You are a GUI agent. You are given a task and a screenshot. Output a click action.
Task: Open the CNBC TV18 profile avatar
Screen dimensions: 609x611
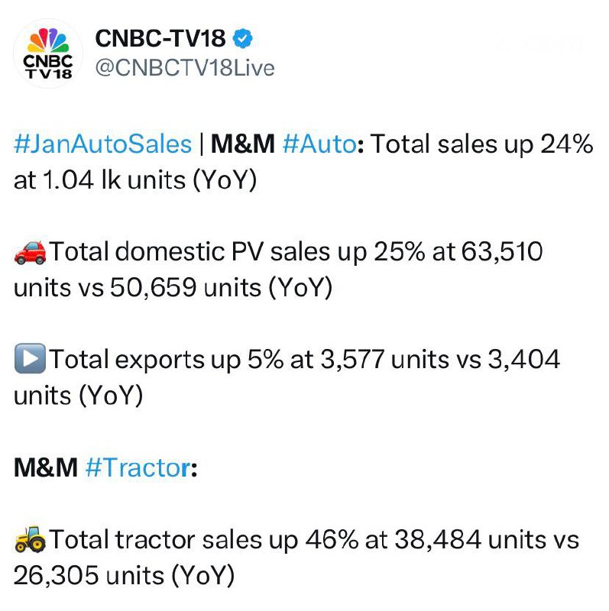pos(48,53)
